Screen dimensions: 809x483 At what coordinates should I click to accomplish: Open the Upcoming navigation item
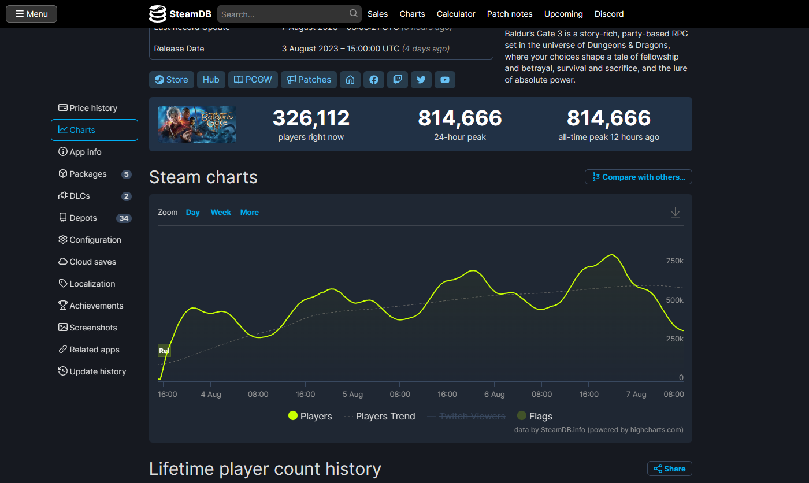pos(563,14)
